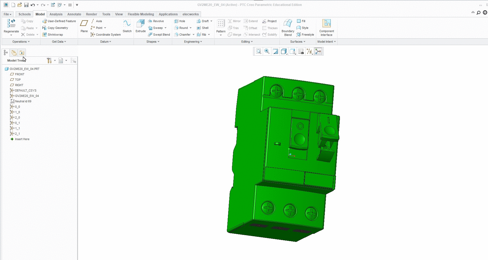
Task: Create a datum Plane
Action: tap(84, 26)
